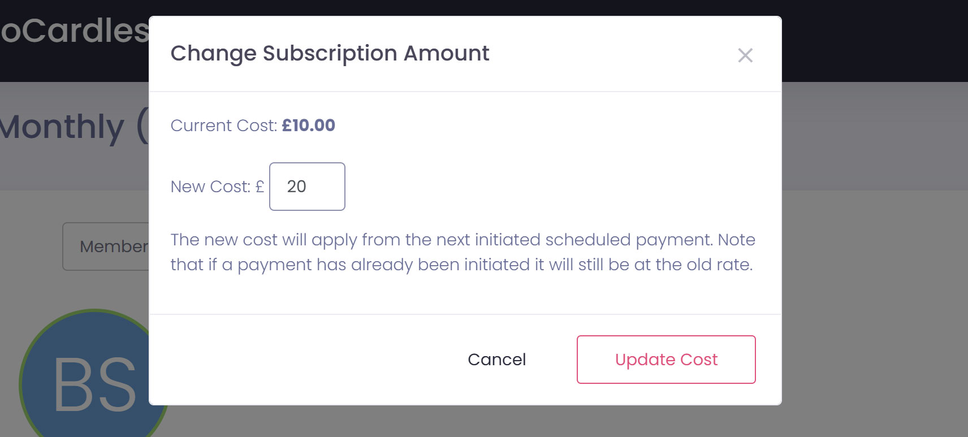Screen dimensions: 968x437
Task: Click the Member button behind the dialog
Action: (107, 246)
